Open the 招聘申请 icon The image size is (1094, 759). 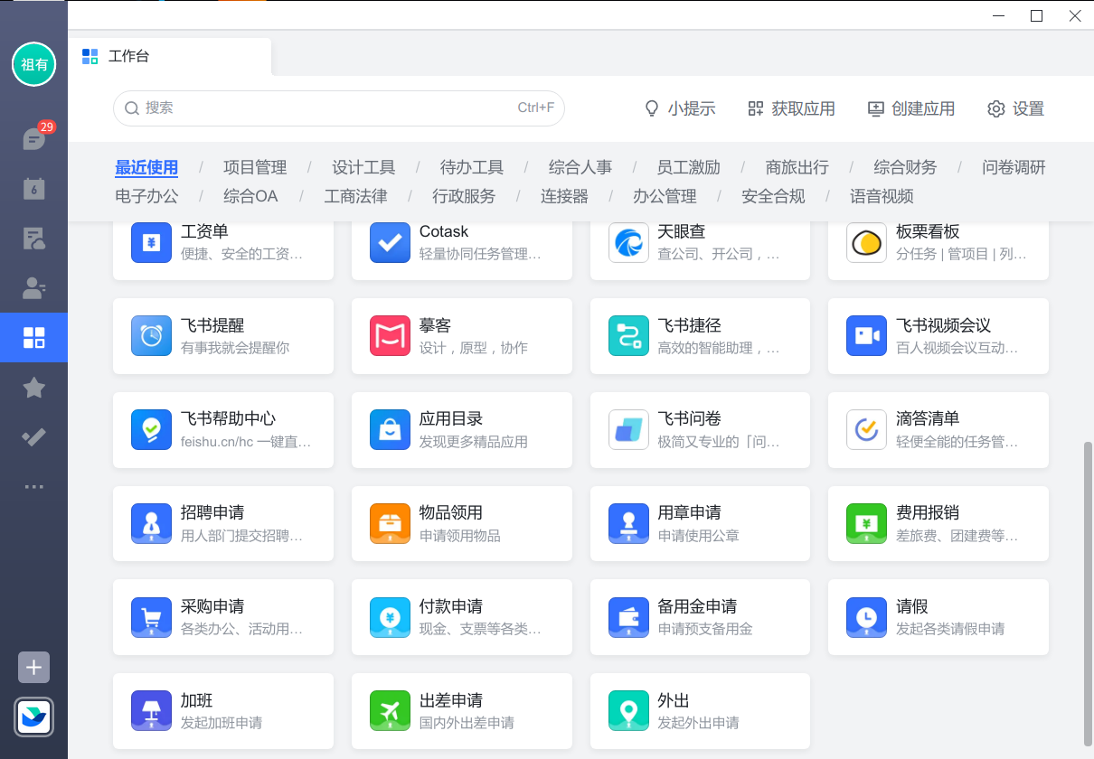pos(151,524)
